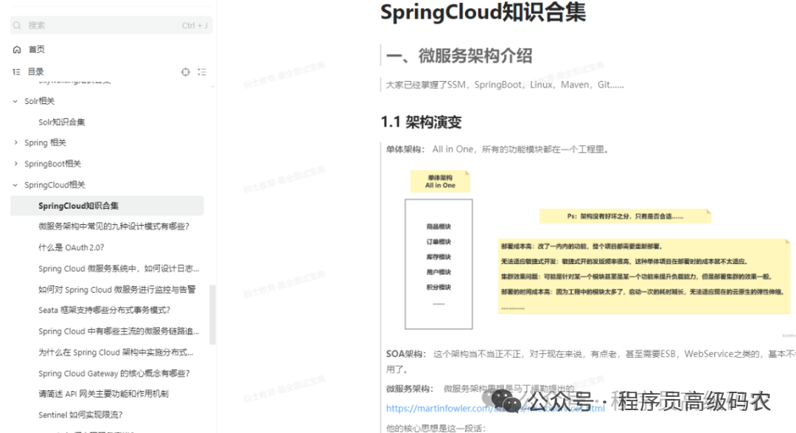Open Solr知识合集 document
The height and width of the screenshot is (433, 796).
point(61,122)
